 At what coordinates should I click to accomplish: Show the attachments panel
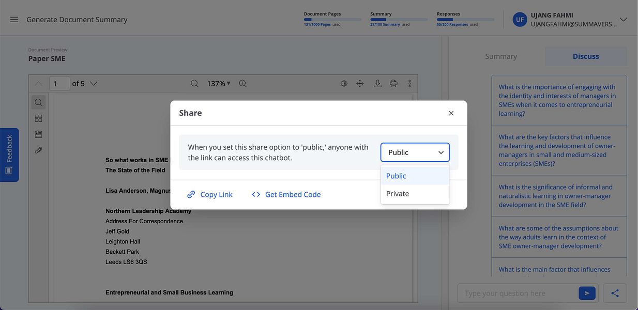click(x=38, y=150)
